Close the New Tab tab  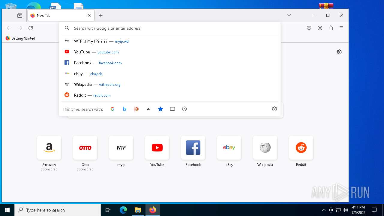coord(89,15)
